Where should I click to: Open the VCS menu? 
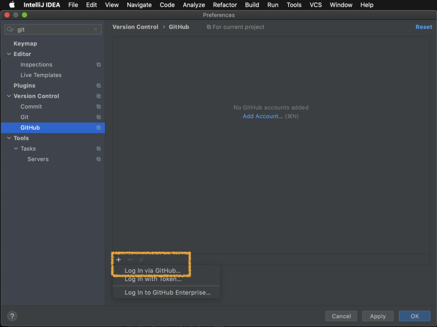(x=315, y=5)
